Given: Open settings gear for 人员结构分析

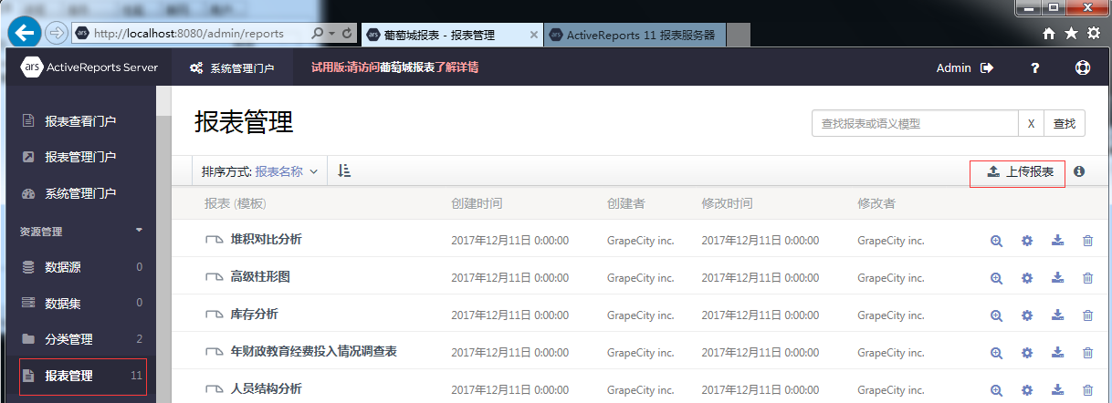Looking at the screenshot, I should (x=1027, y=389).
